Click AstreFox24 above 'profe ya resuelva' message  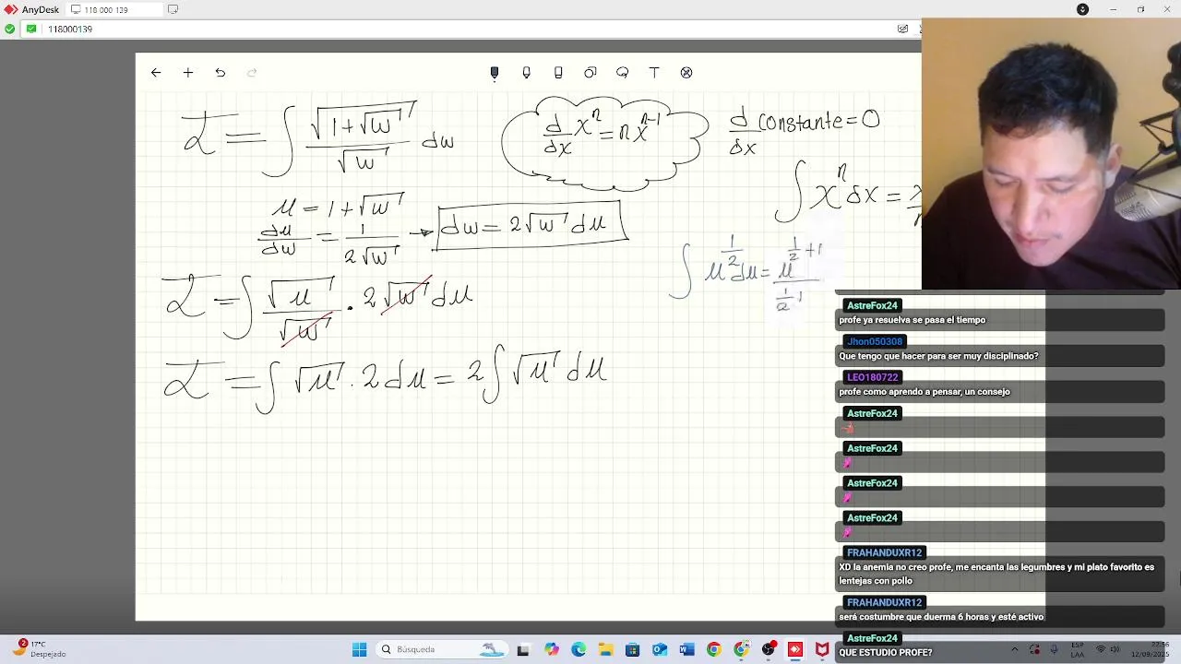872,305
